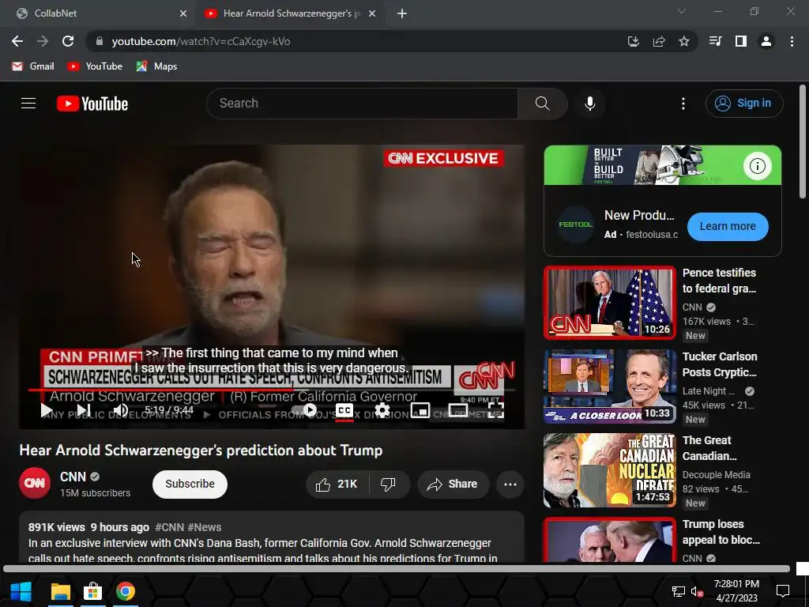Image resolution: width=809 pixels, height=607 pixels.
Task: Open Great Canadian Nuclear Debate thumbnail
Action: pyautogui.click(x=610, y=470)
